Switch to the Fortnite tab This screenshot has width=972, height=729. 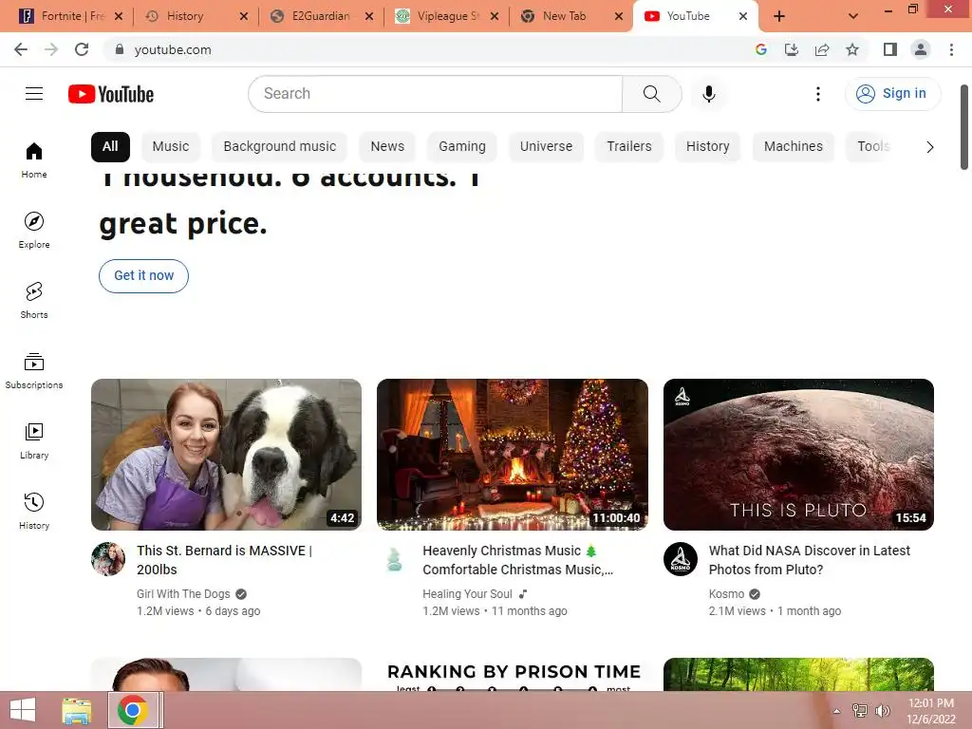tap(70, 16)
